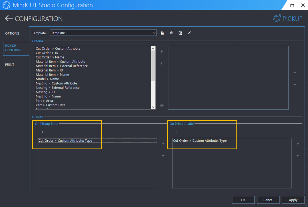308x207 pixels.
Task: Remove selected criteria with the left arrow
Action: (161, 63)
